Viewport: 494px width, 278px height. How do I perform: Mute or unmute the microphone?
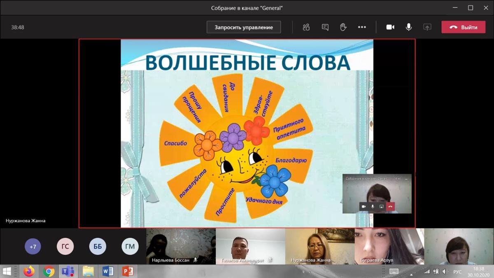tap(409, 27)
